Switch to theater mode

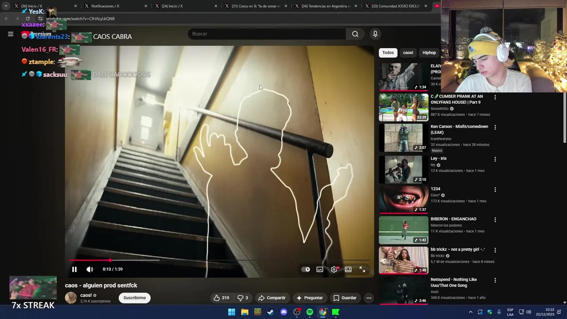(x=348, y=269)
